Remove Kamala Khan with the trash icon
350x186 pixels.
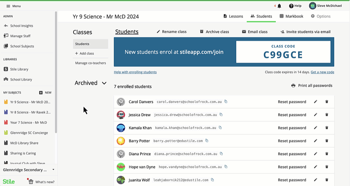coord(327,128)
